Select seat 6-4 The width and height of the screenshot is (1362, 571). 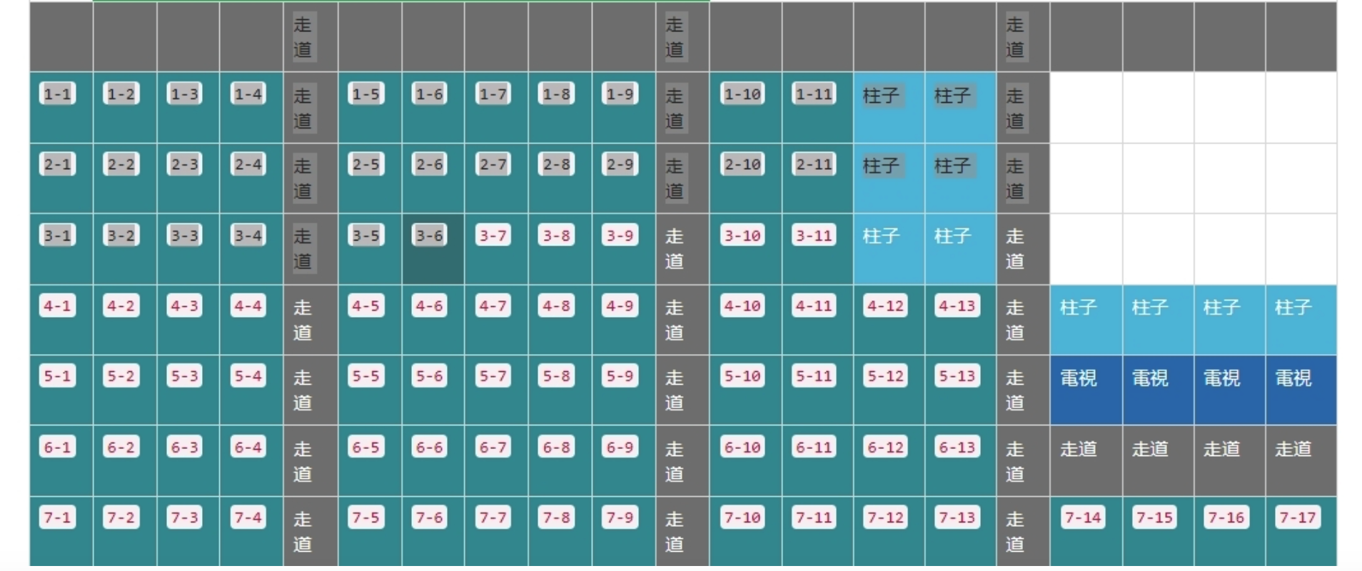click(248, 448)
